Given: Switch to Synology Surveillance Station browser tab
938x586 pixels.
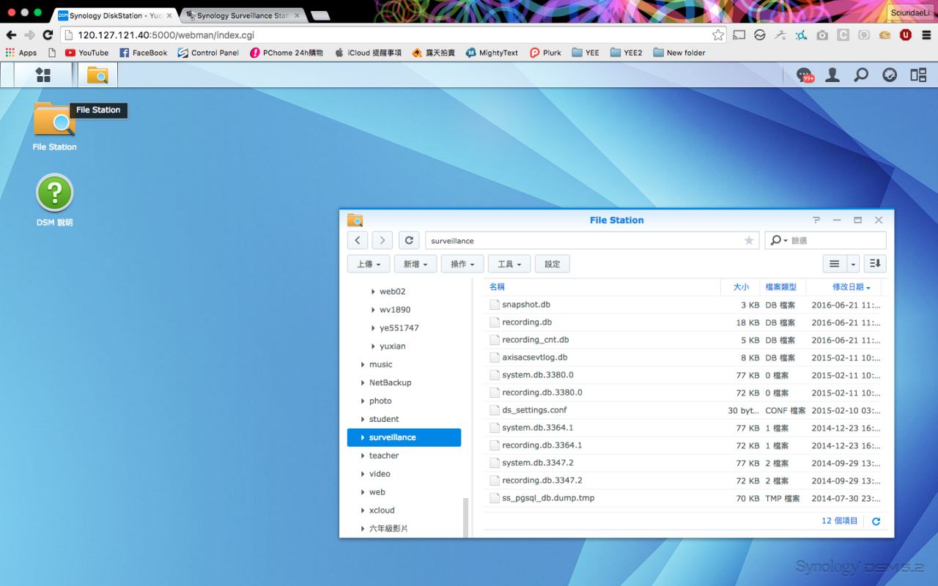Looking at the screenshot, I should tap(240, 15).
